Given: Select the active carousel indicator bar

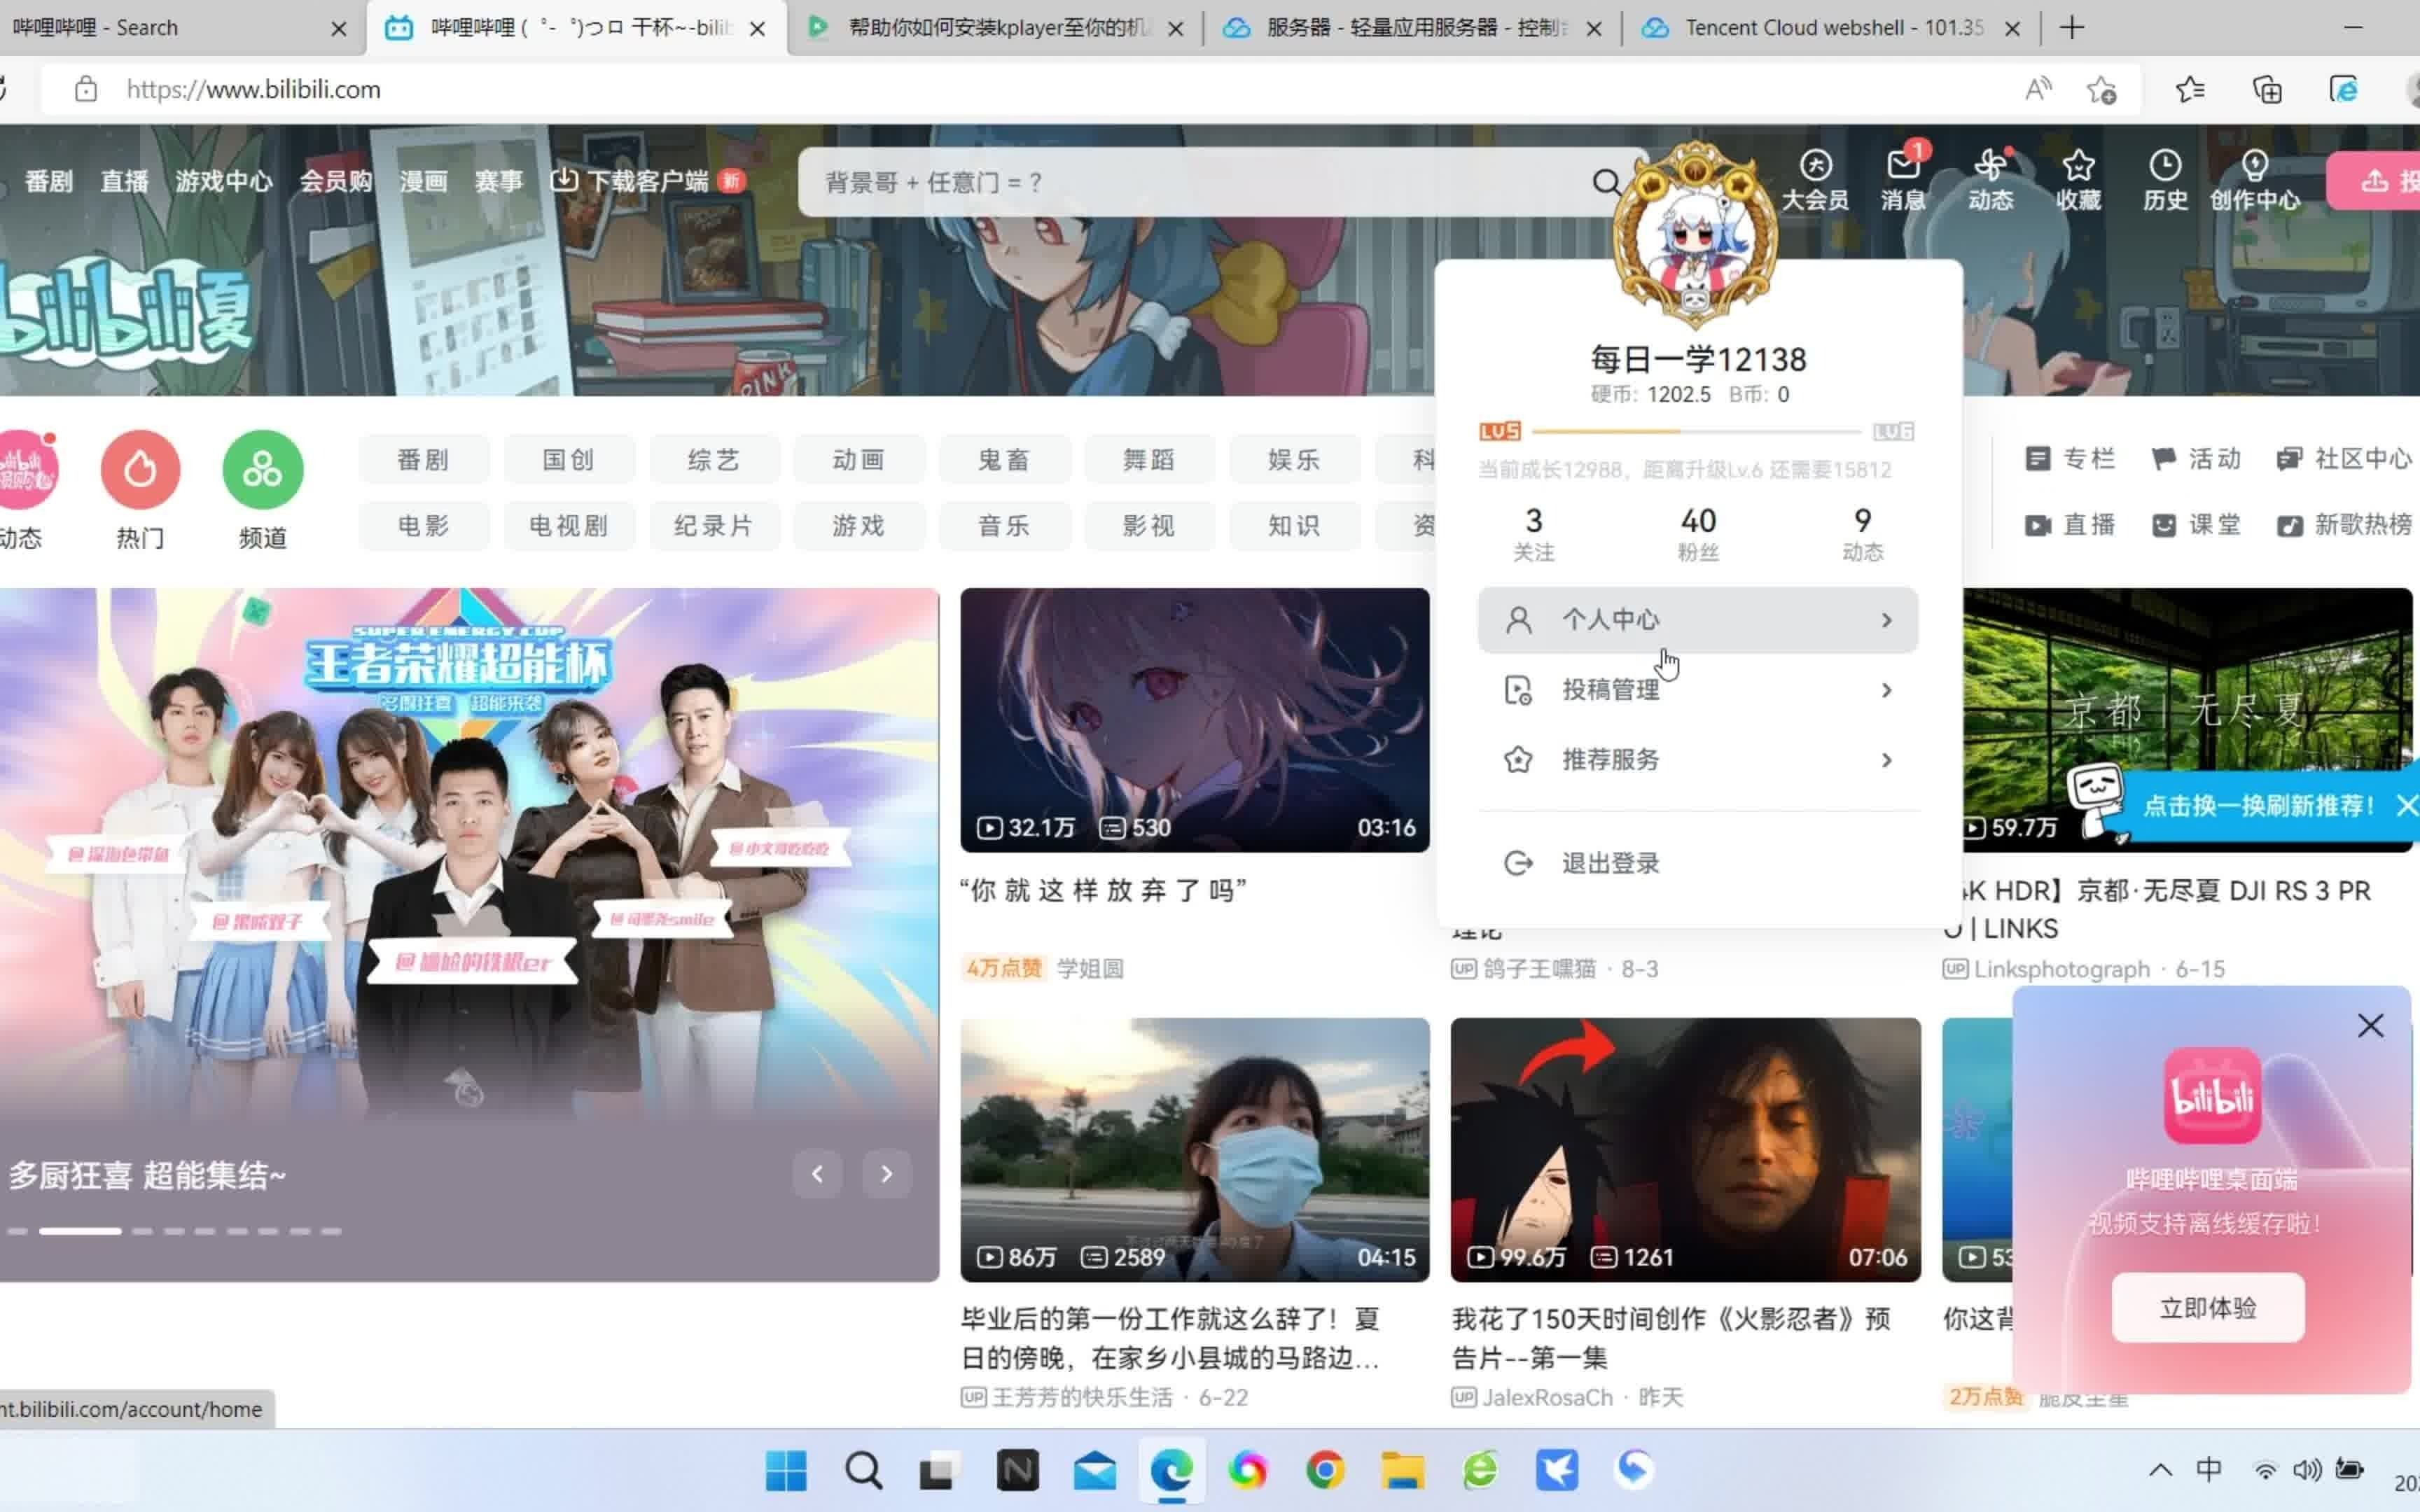Looking at the screenshot, I should [x=80, y=1231].
